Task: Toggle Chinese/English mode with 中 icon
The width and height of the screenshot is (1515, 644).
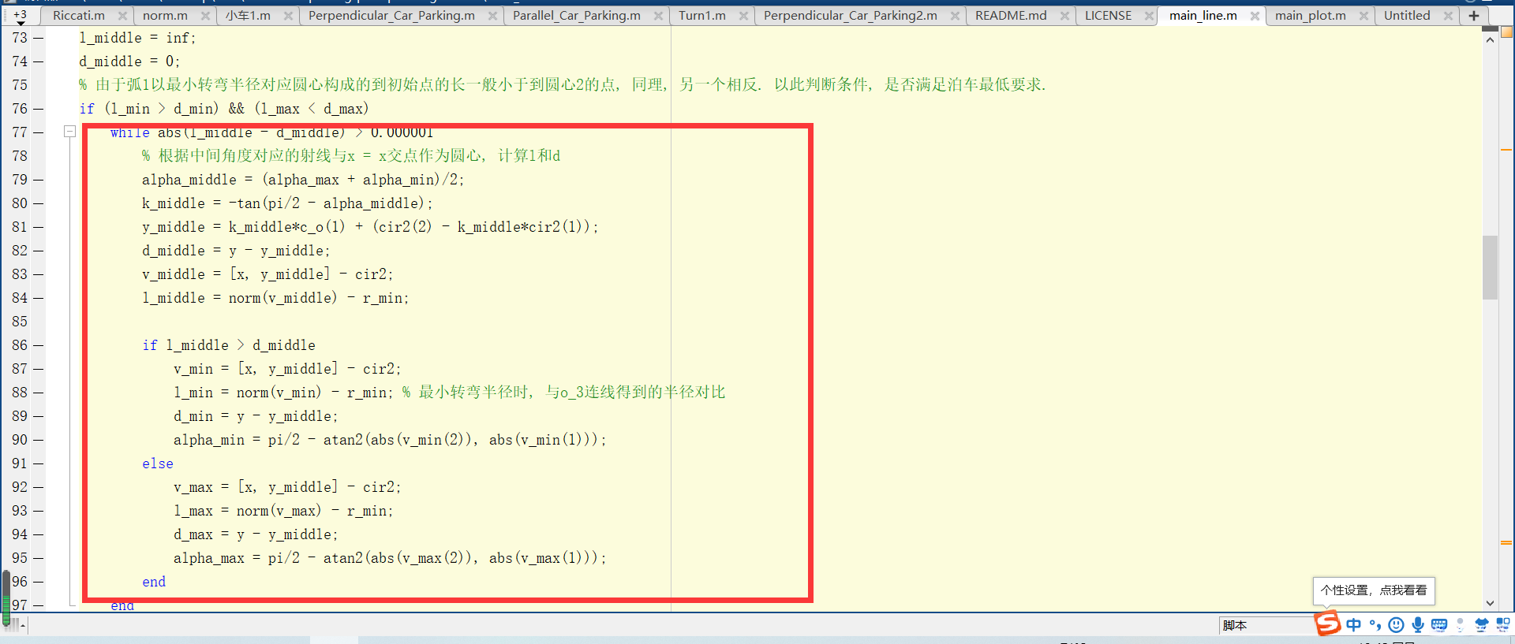Action: click(x=1354, y=625)
